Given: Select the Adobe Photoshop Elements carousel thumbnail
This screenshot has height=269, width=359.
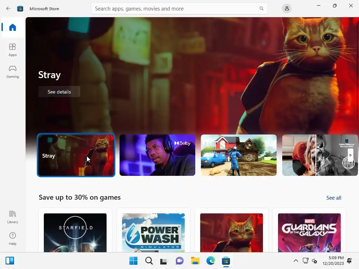Looking at the screenshot, I should (320, 155).
